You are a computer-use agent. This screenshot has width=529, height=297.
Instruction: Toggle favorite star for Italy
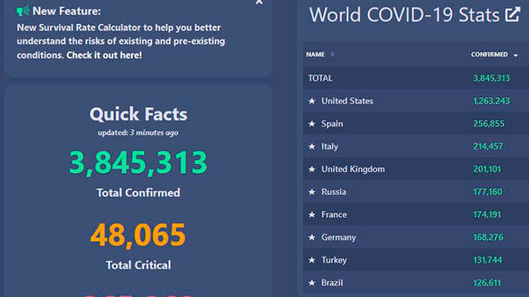pos(312,146)
